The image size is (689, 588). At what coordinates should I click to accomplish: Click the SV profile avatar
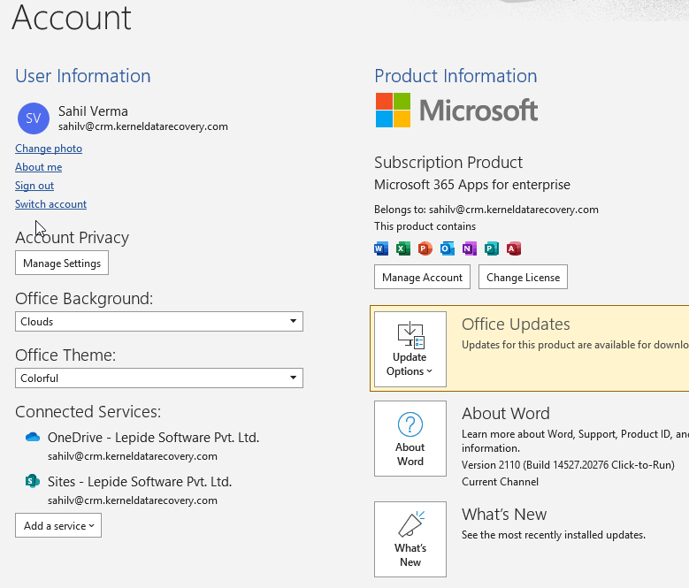tap(34, 118)
